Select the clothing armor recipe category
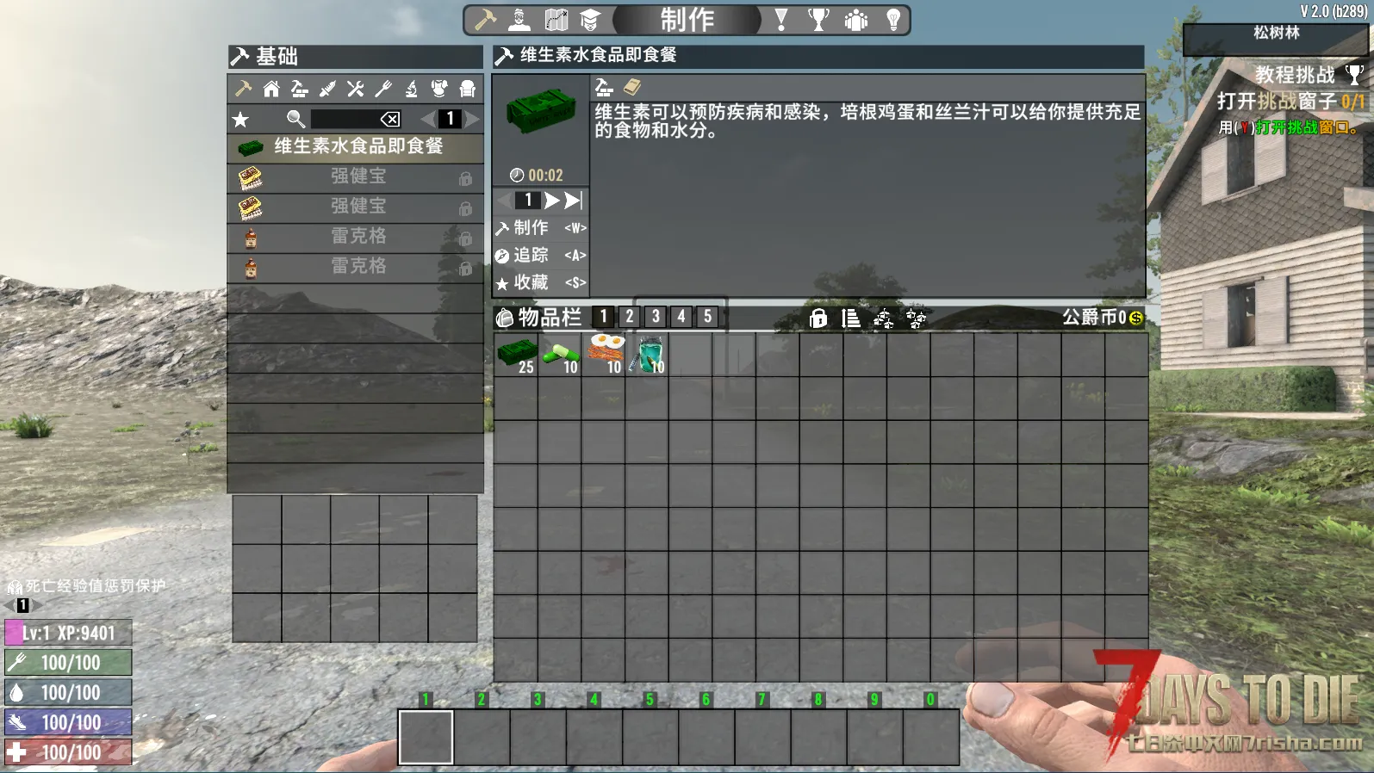The width and height of the screenshot is (1374, 773). click(439, 89)
